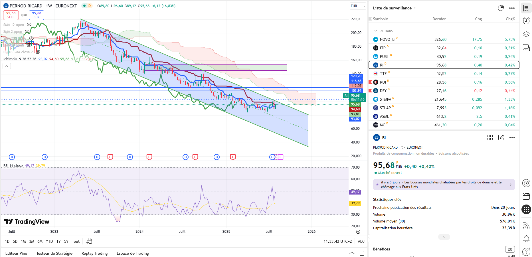Screen dimensions: 532x257
Task: Open Liste de surveillance dropdown
Action: 395,8
